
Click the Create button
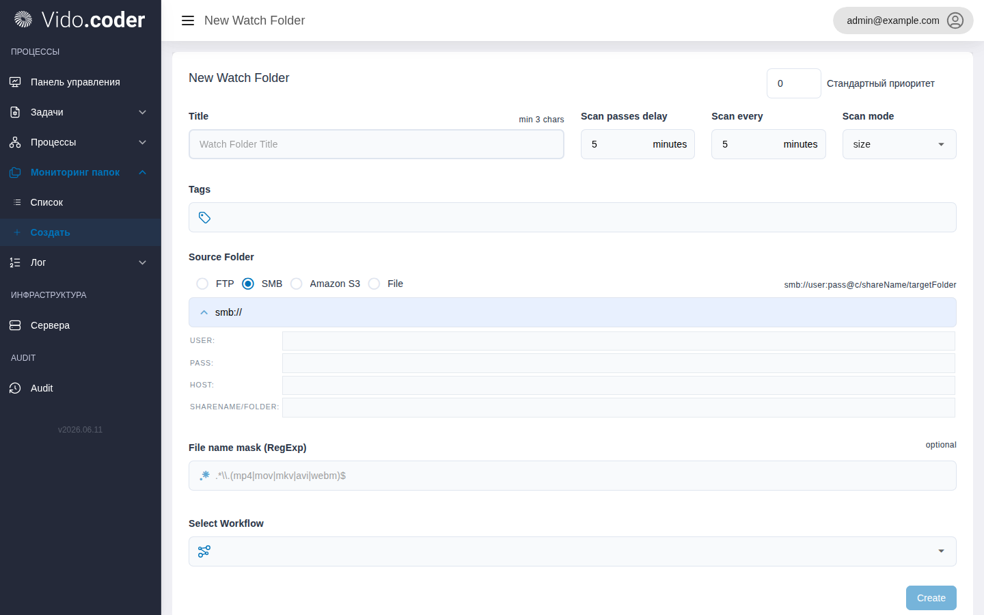931,598
